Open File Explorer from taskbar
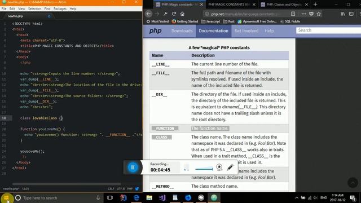 coord(149,198)
